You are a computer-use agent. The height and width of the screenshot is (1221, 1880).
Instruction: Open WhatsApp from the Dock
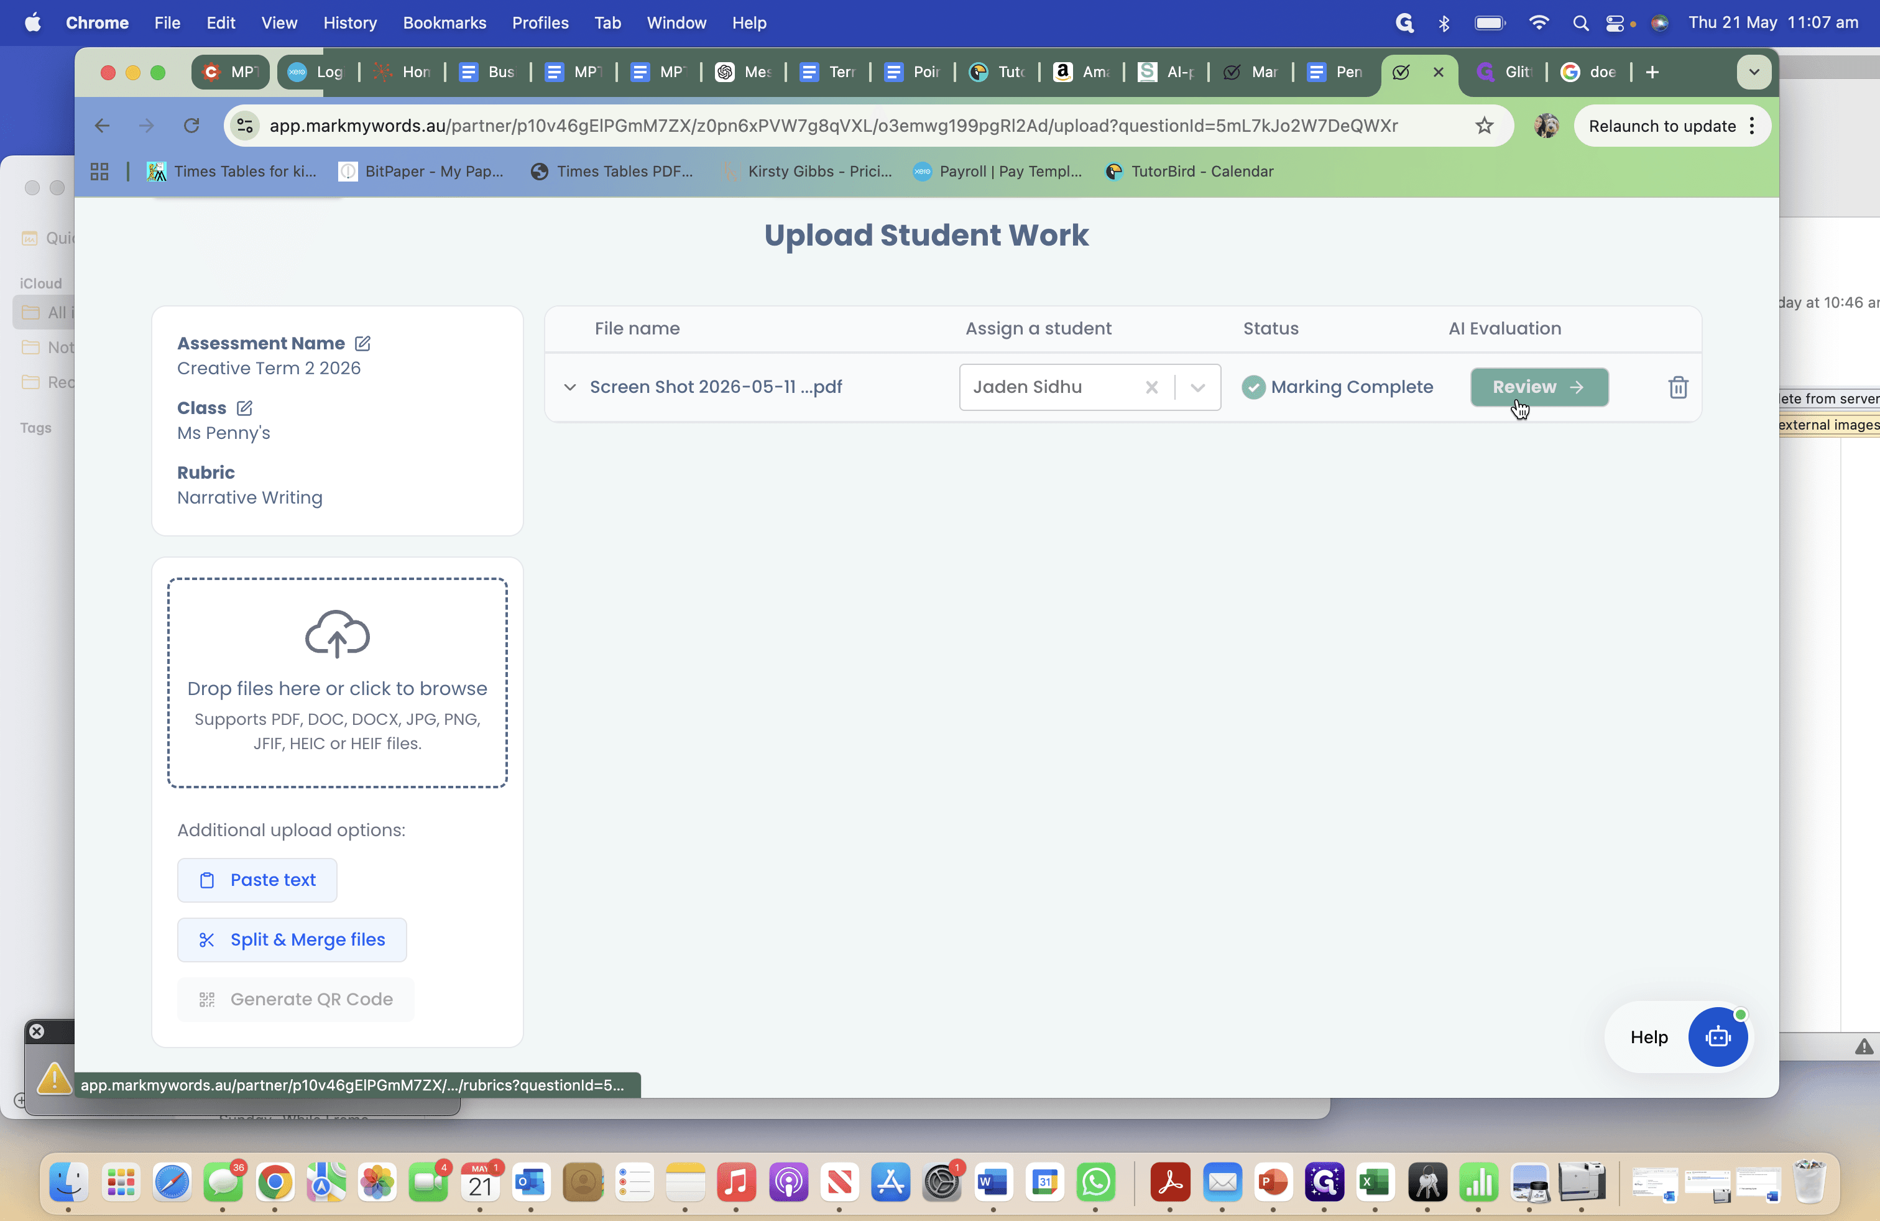coord(1095,1182)
